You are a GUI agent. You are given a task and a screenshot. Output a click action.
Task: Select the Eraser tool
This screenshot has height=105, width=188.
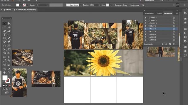9,42
